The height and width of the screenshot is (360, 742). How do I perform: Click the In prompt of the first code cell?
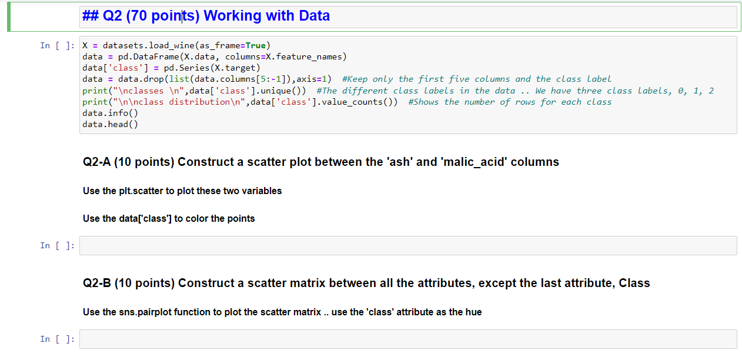[56, 45]
